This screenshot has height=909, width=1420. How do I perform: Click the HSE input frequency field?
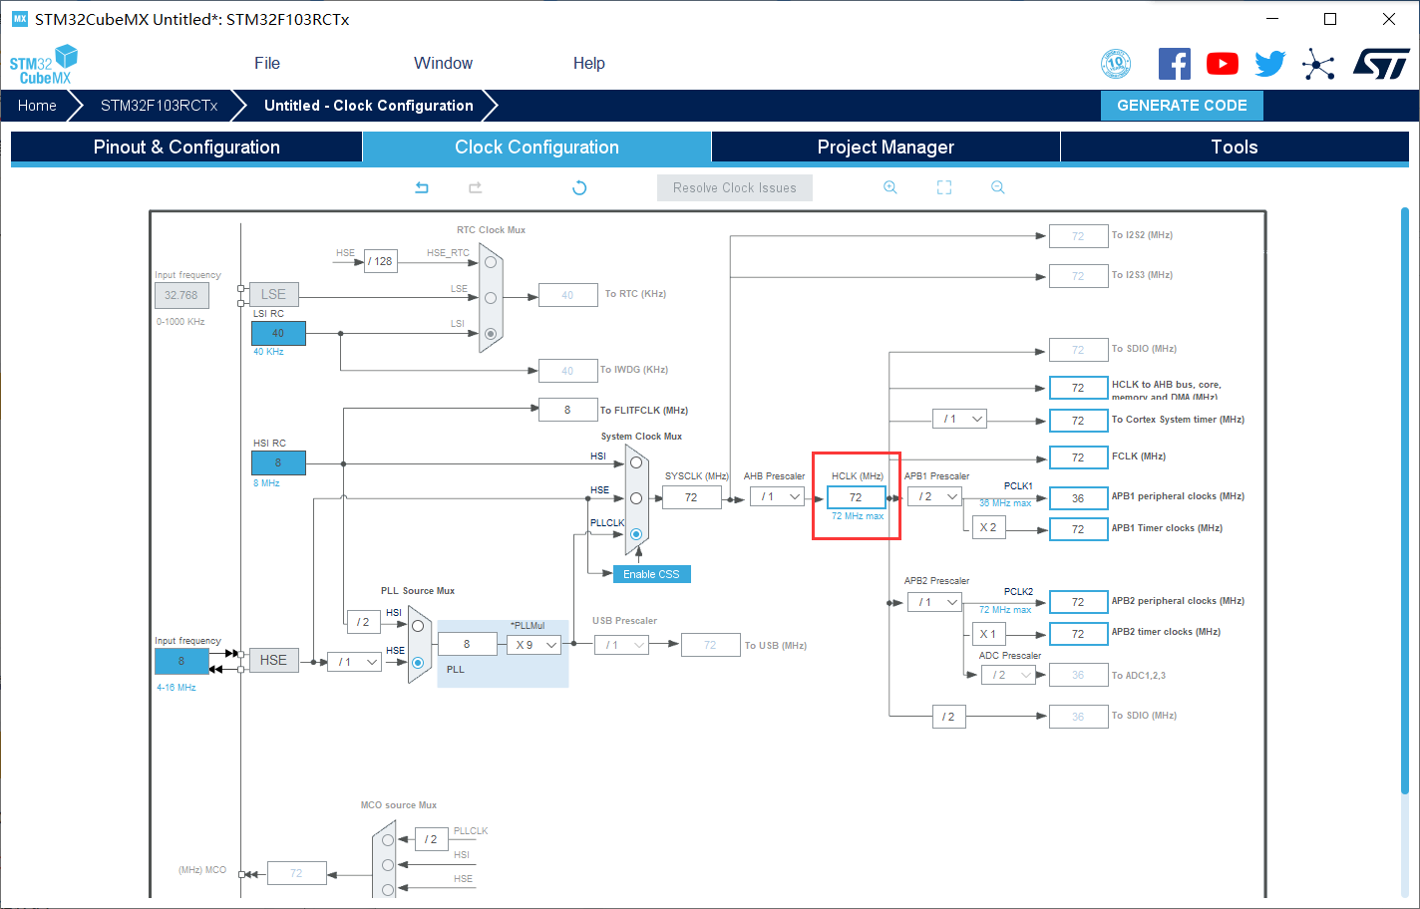(181, 661)
